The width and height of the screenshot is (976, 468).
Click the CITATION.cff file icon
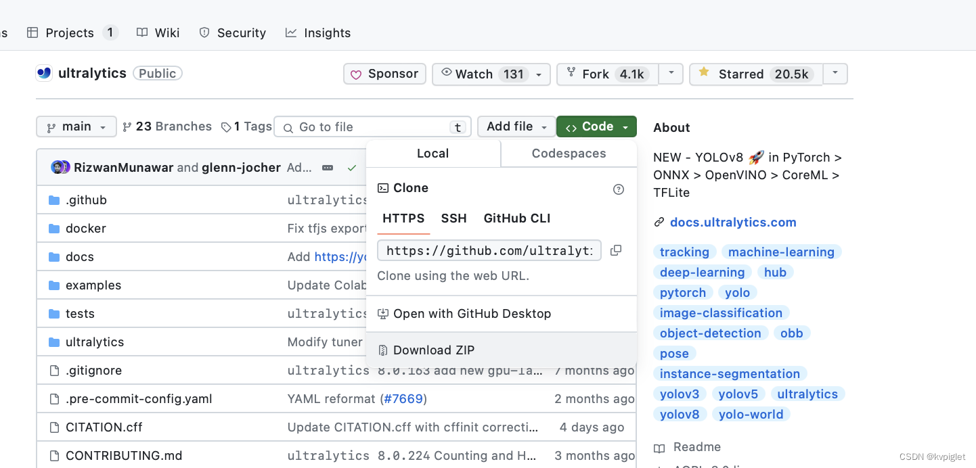pos(55,427)
